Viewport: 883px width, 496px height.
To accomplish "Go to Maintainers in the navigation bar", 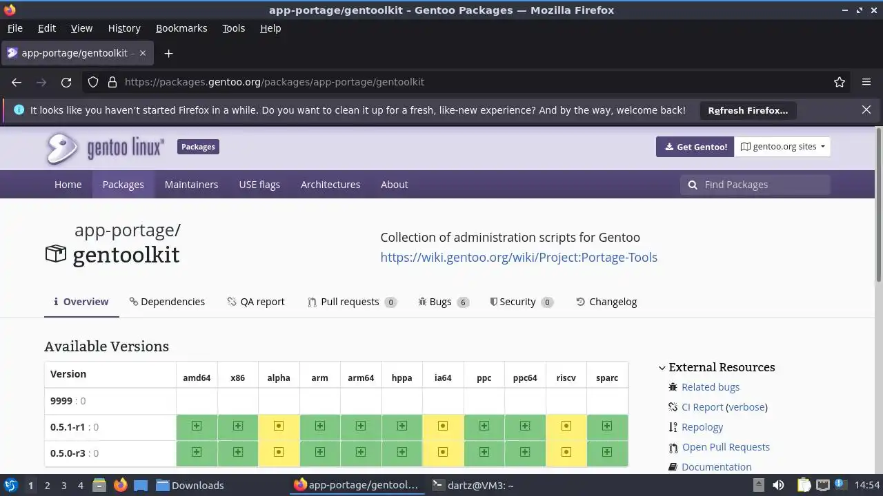I will point(191,185).
